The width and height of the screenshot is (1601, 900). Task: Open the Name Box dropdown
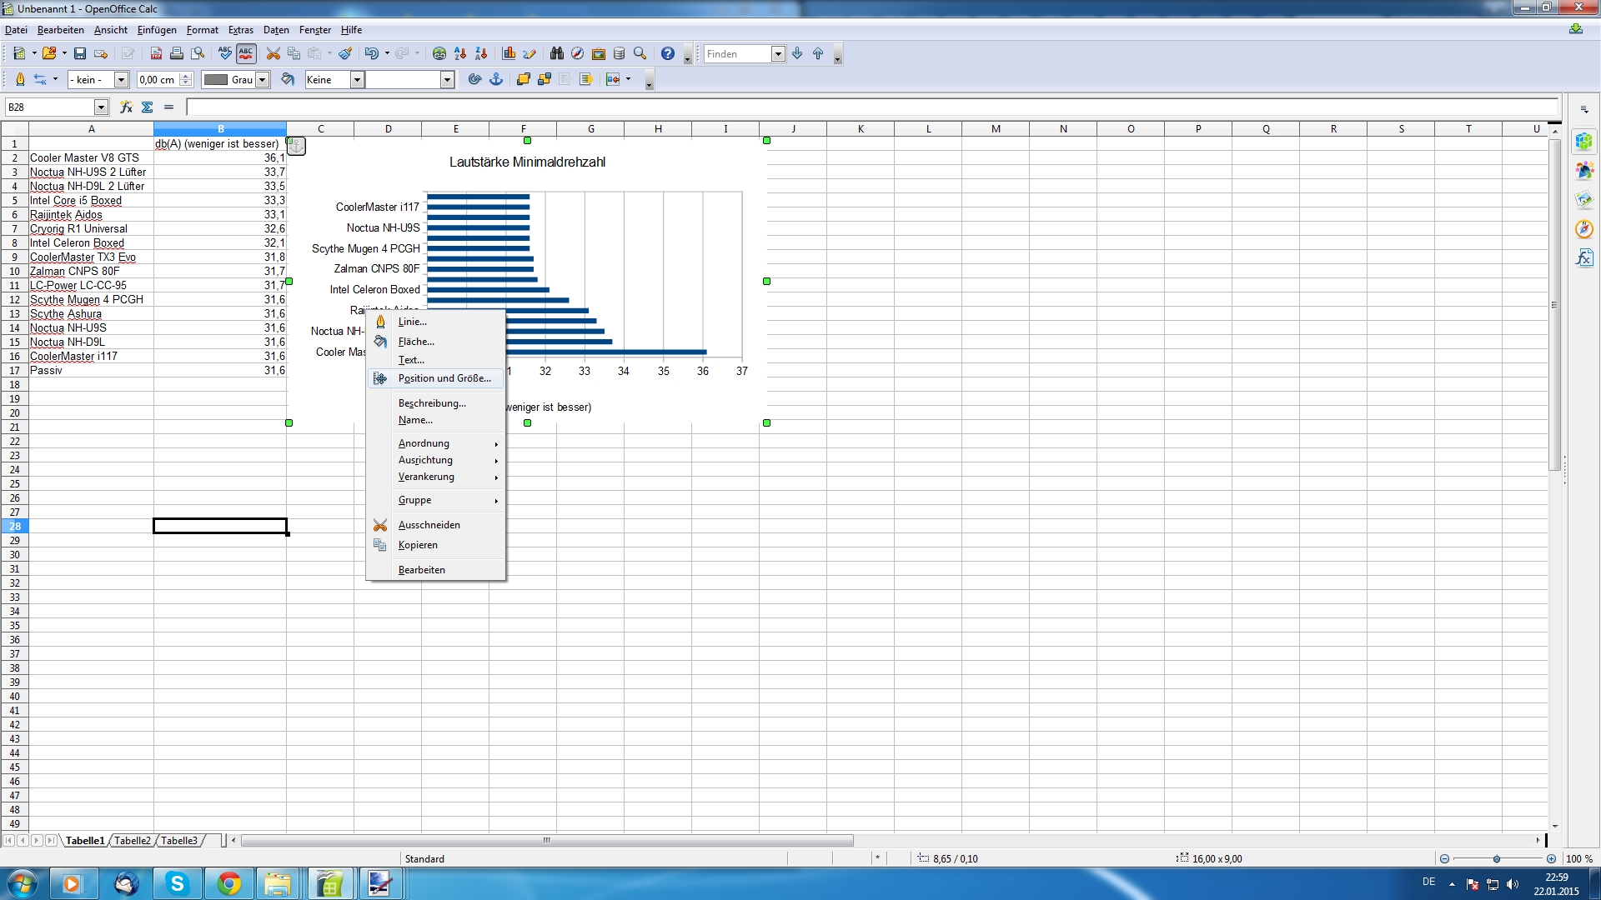(101, 107)
